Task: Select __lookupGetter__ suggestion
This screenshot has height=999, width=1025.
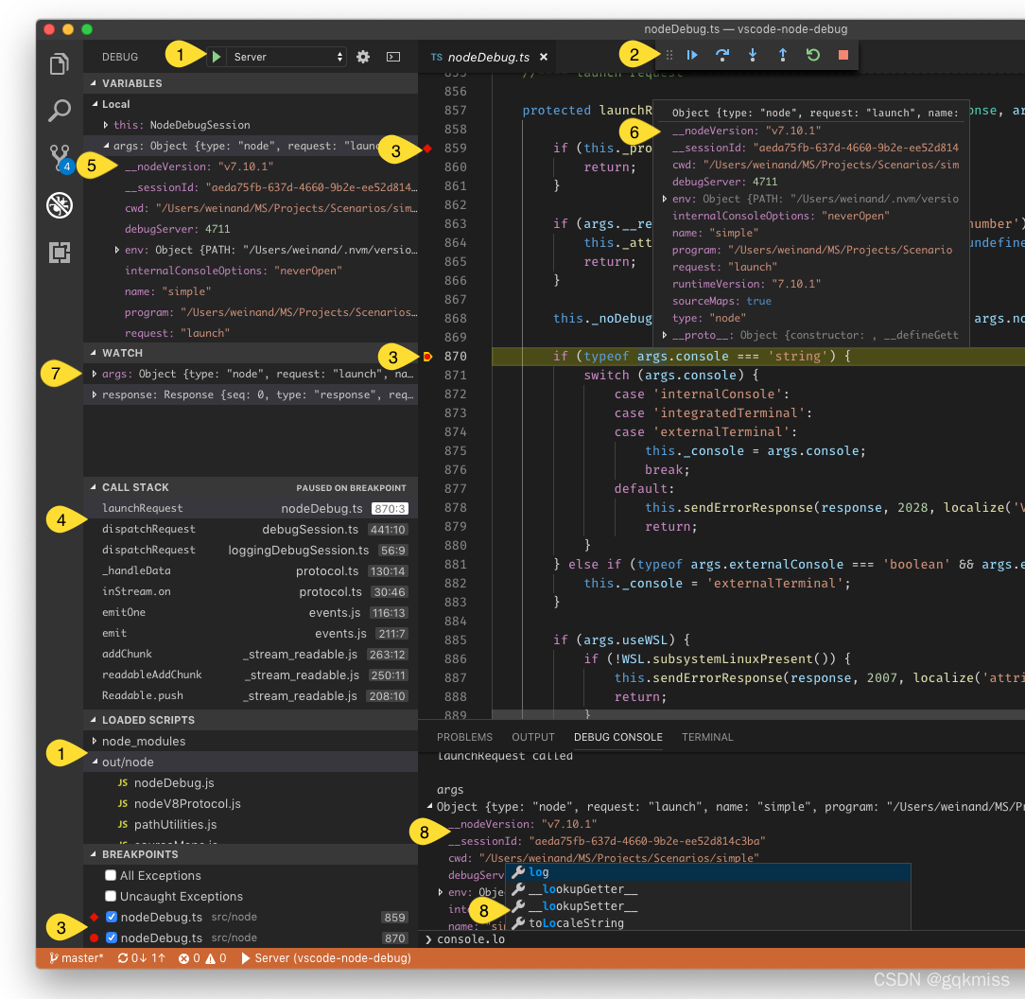Action: click(x=708, y=889)
